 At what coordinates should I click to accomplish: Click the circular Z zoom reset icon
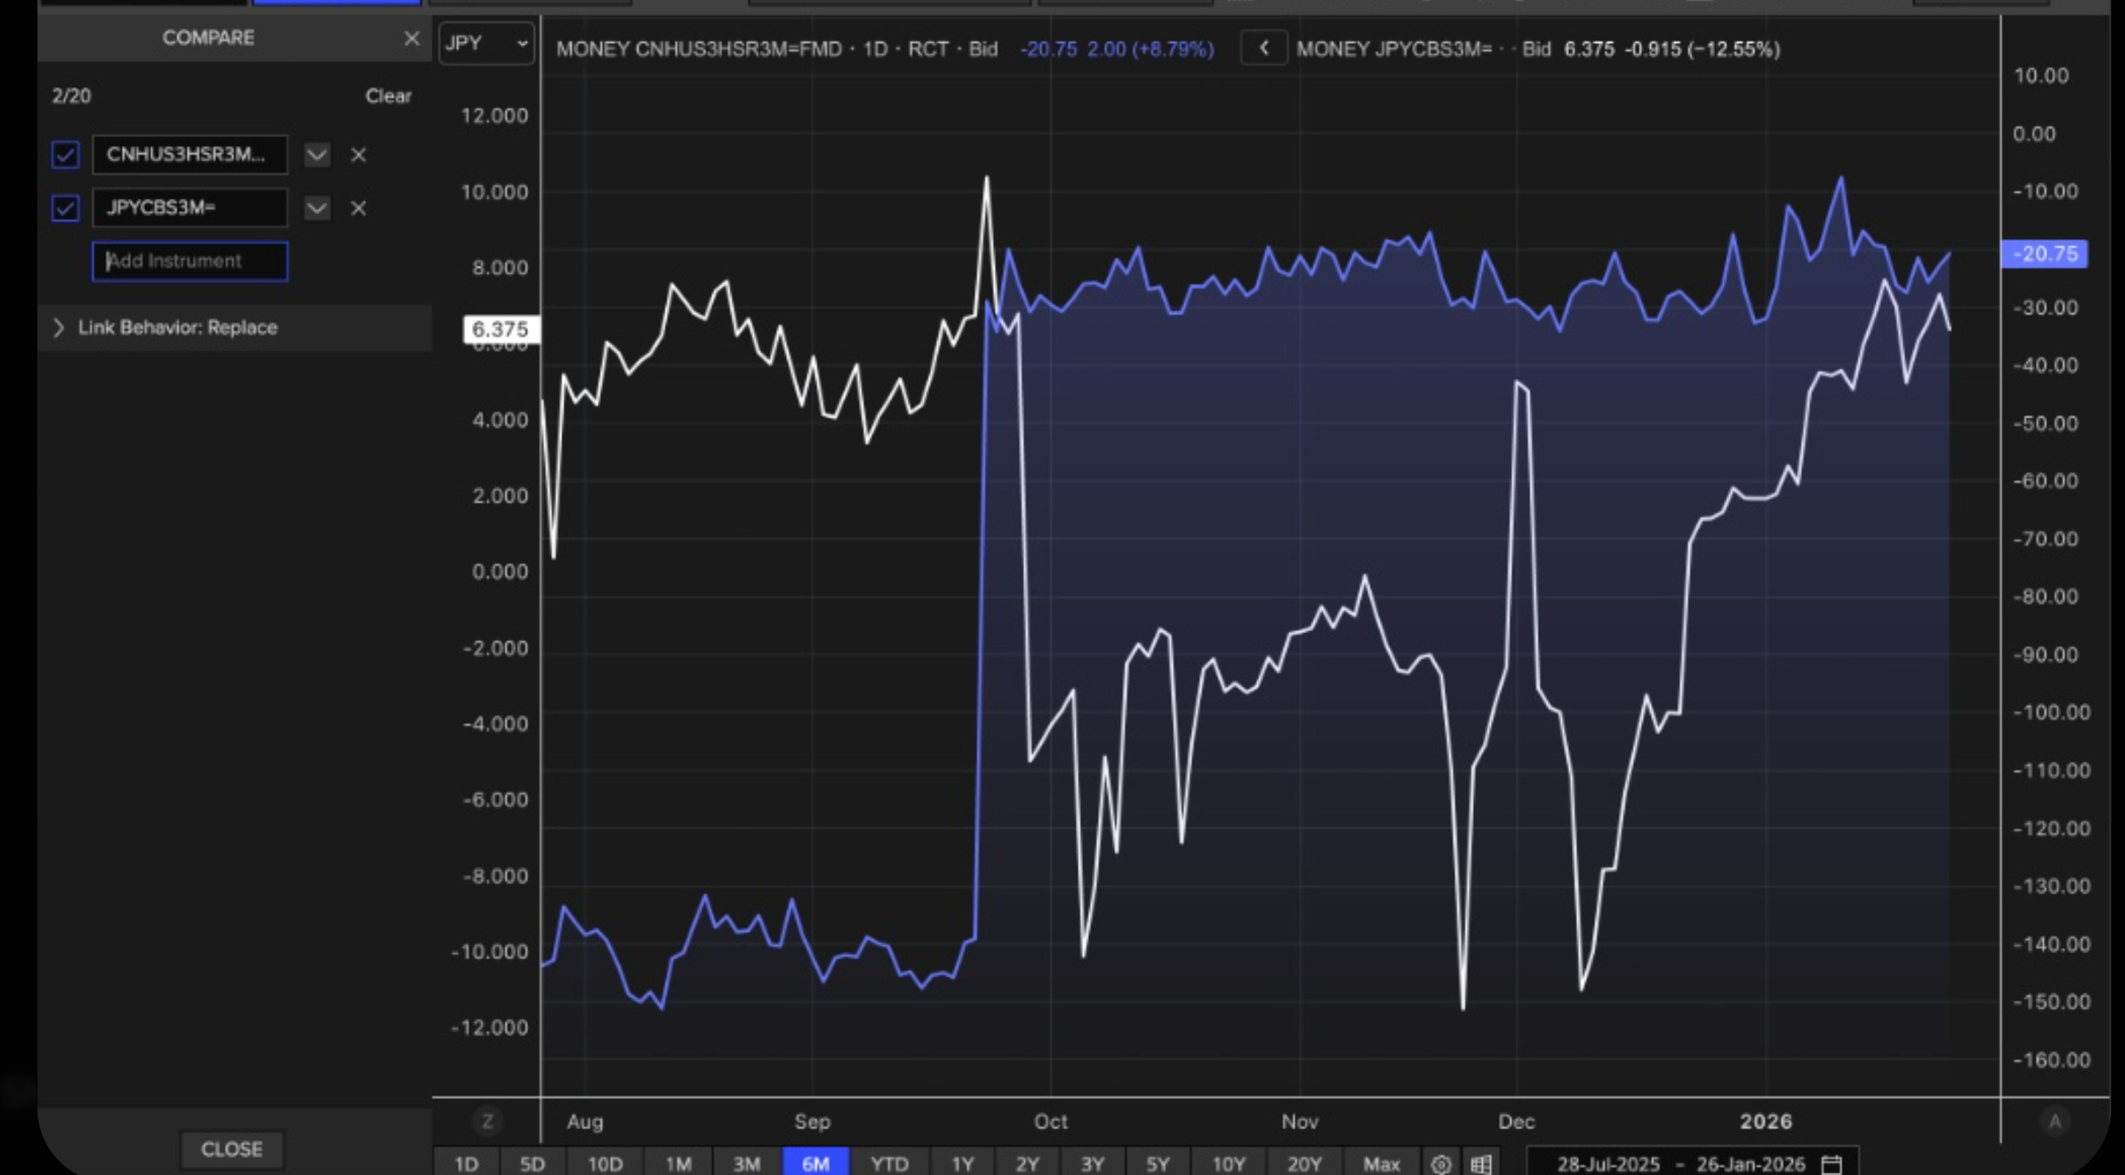(487, 1121)
